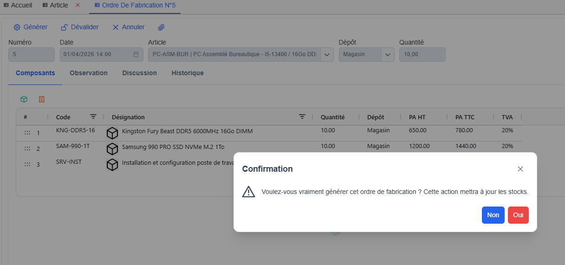
Task: Click the Dévalider toolbar button
Action: pos(80,27)
